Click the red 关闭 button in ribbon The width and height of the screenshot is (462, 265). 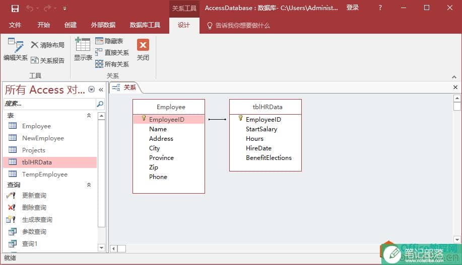[x=143, y=50]
